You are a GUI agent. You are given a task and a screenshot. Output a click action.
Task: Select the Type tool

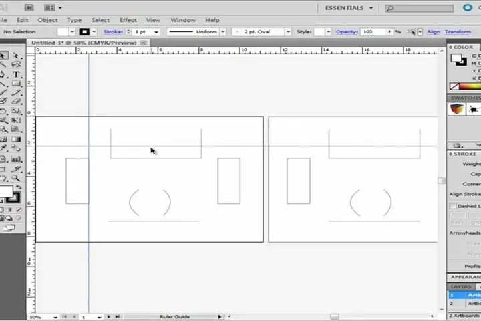15,74
